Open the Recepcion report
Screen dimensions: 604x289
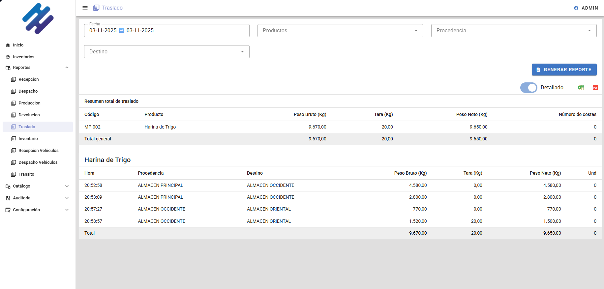click(x=29, y=79)
